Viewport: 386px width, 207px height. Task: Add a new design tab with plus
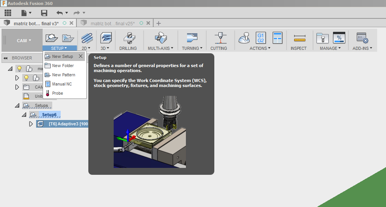point(159,23)
